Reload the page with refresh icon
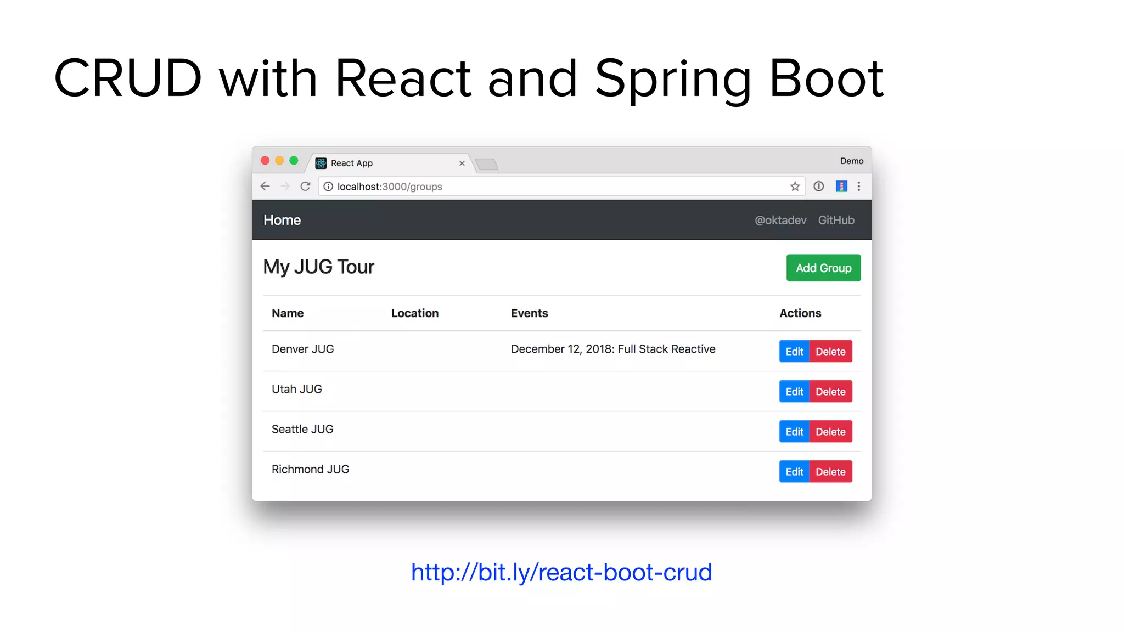Image resolution: width=1124 pixels, height=632 pixels. pyautogui.click(x=305, y=187)
